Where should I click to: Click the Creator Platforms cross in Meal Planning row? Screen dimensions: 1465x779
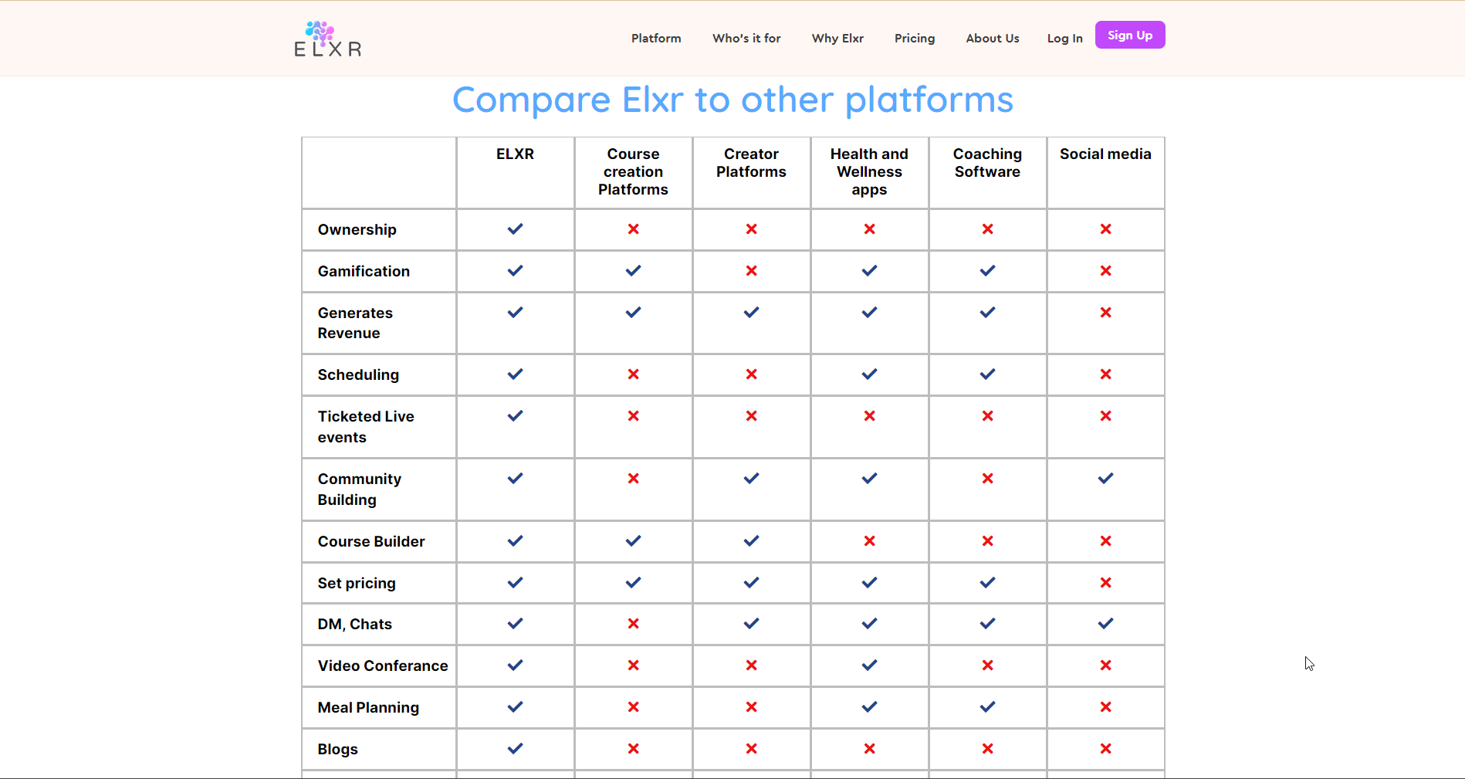click(x=751, y=706)
